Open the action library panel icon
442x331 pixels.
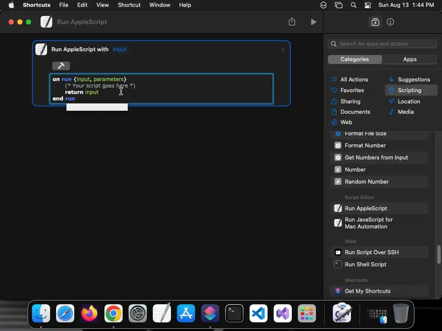click(375, 22)
